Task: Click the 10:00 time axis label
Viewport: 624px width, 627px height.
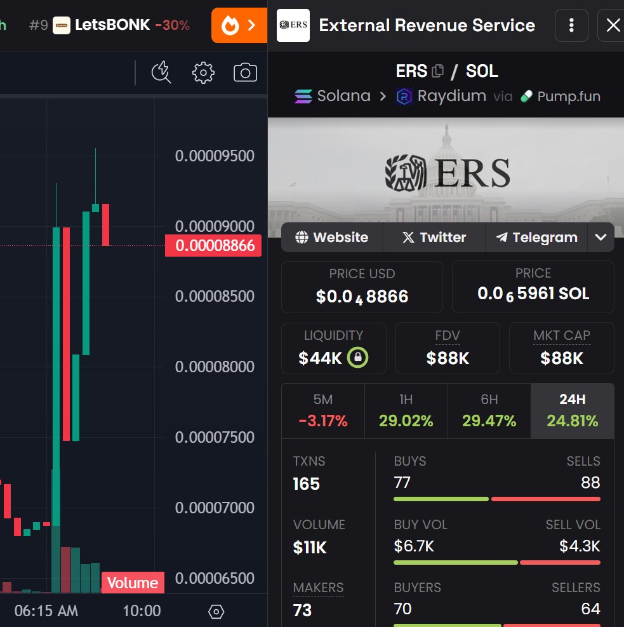Action: [x=142, y=610]
